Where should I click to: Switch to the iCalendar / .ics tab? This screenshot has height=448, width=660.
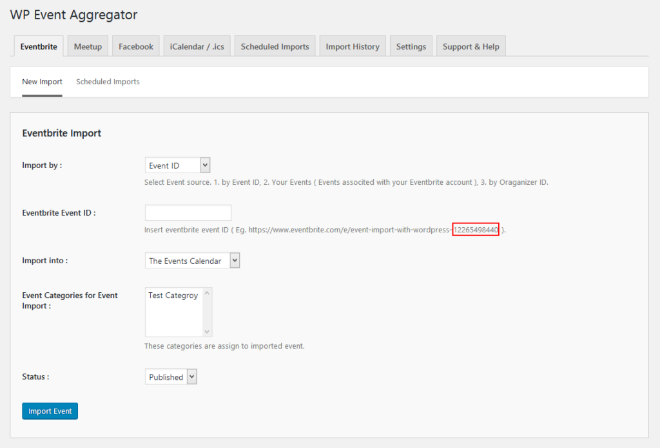click(197, 46)
